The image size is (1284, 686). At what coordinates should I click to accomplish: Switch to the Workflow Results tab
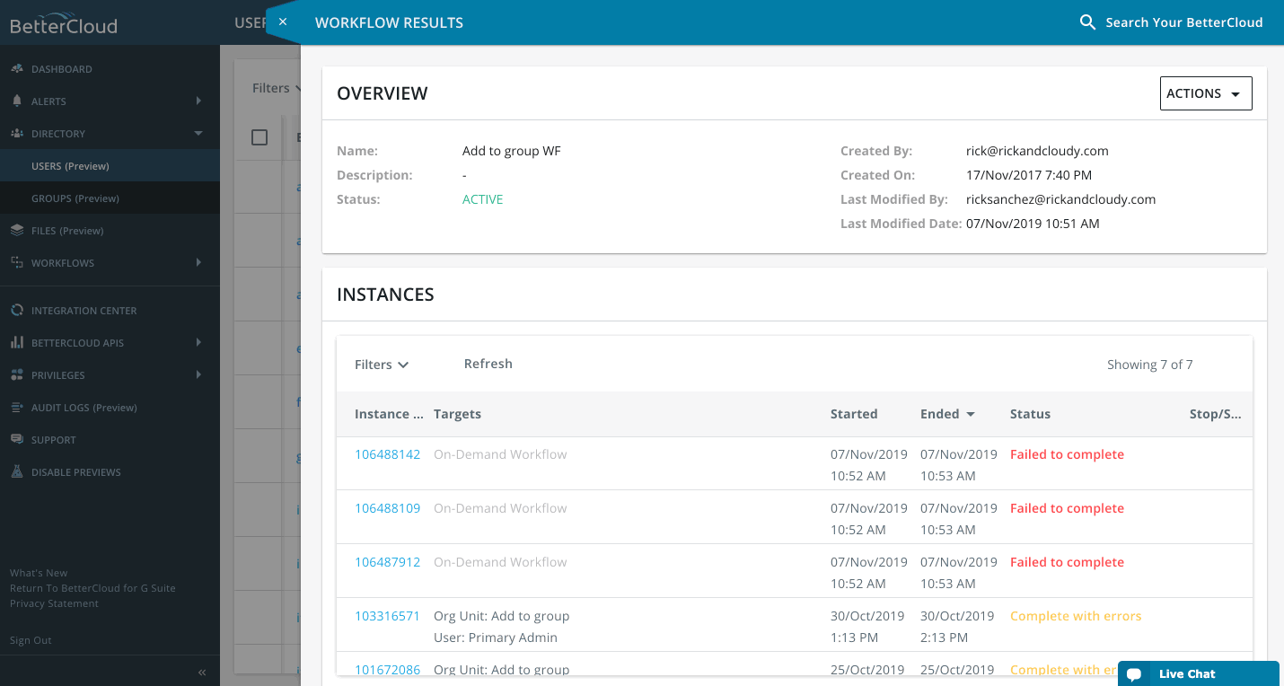[389, 22]
